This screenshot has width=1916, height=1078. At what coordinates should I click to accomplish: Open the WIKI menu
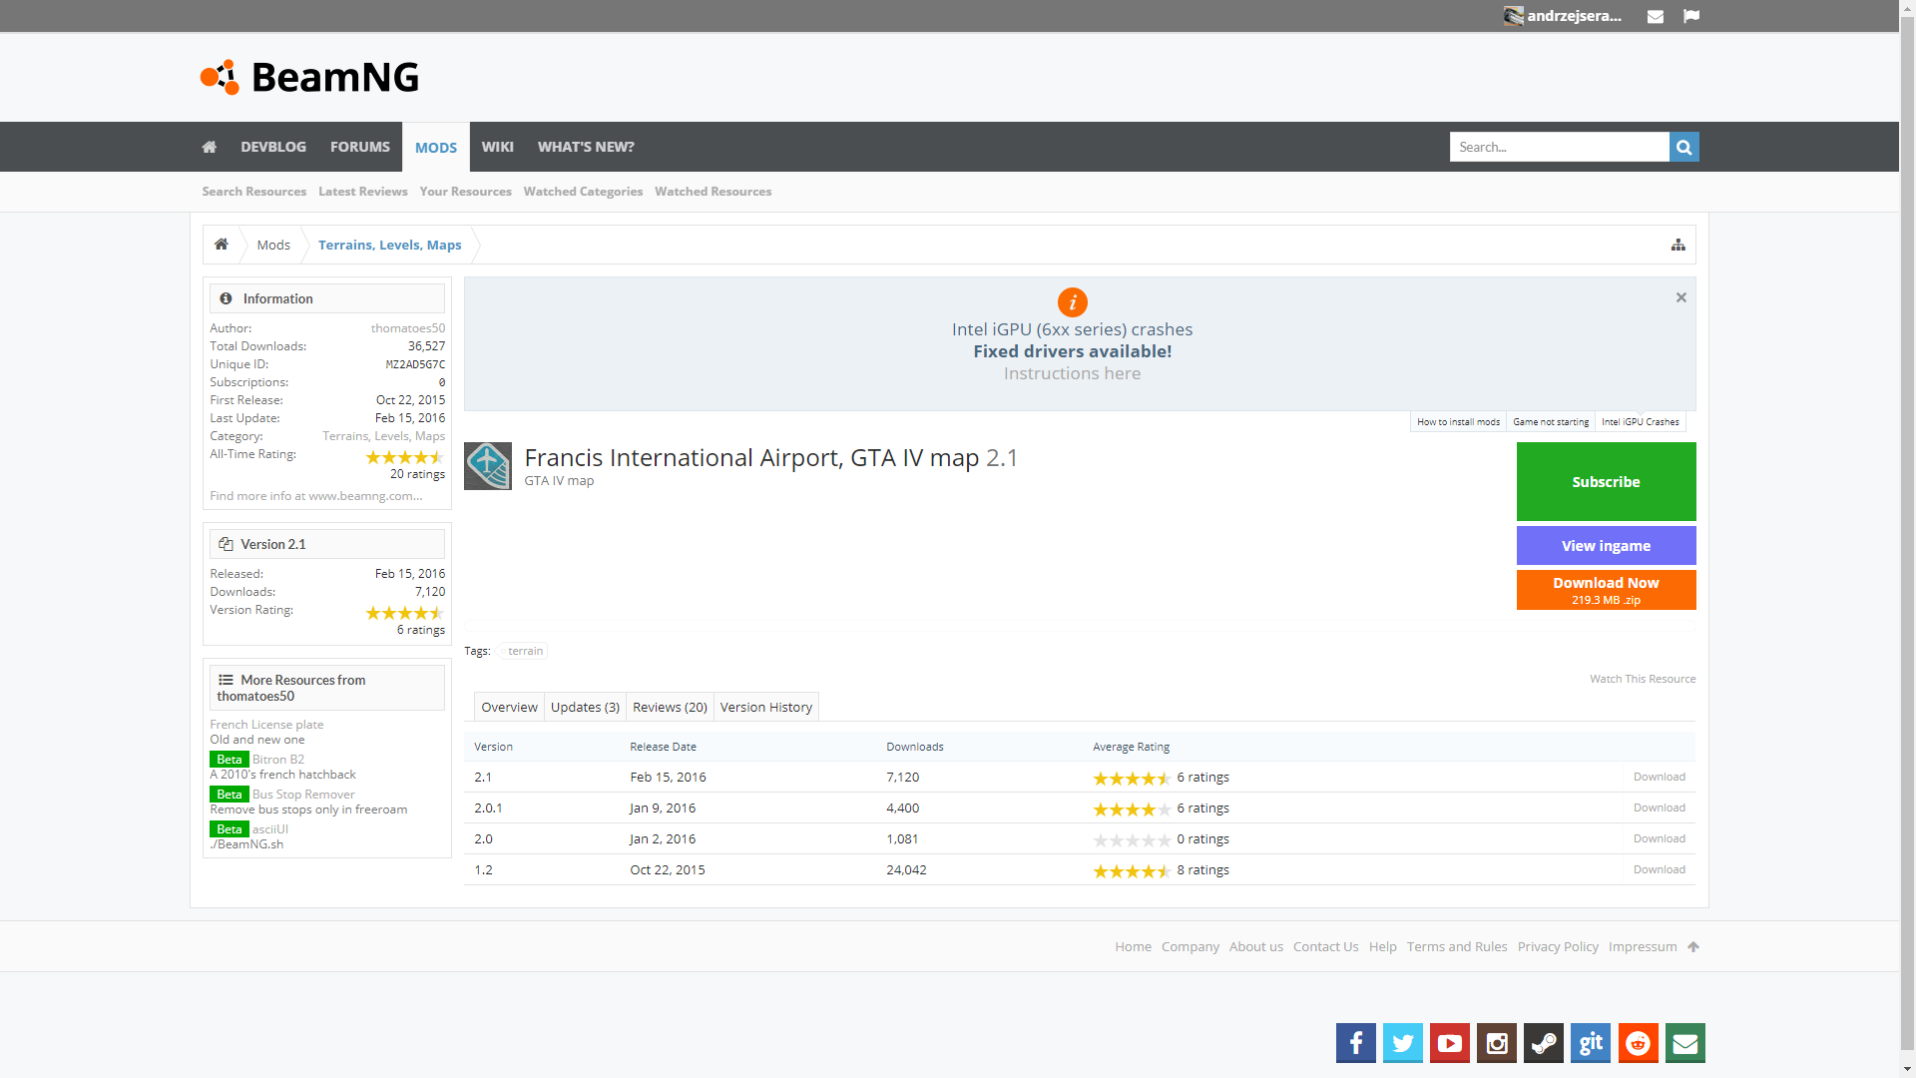[x=497, y=147]
